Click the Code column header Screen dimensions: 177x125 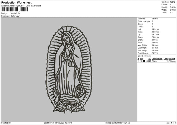pyautogui.click(x=166, y=59)
